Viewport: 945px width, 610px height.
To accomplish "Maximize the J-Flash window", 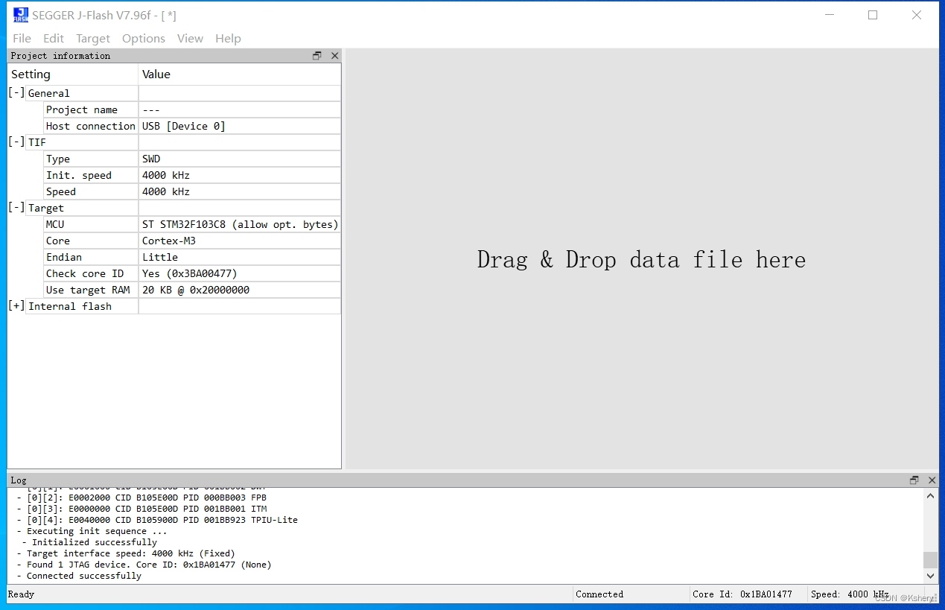I will coord(873,15).
